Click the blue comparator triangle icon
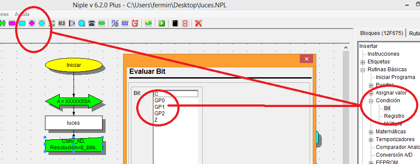Image resolution: width=420 pixels, height=164 pixels. [72, 23]
